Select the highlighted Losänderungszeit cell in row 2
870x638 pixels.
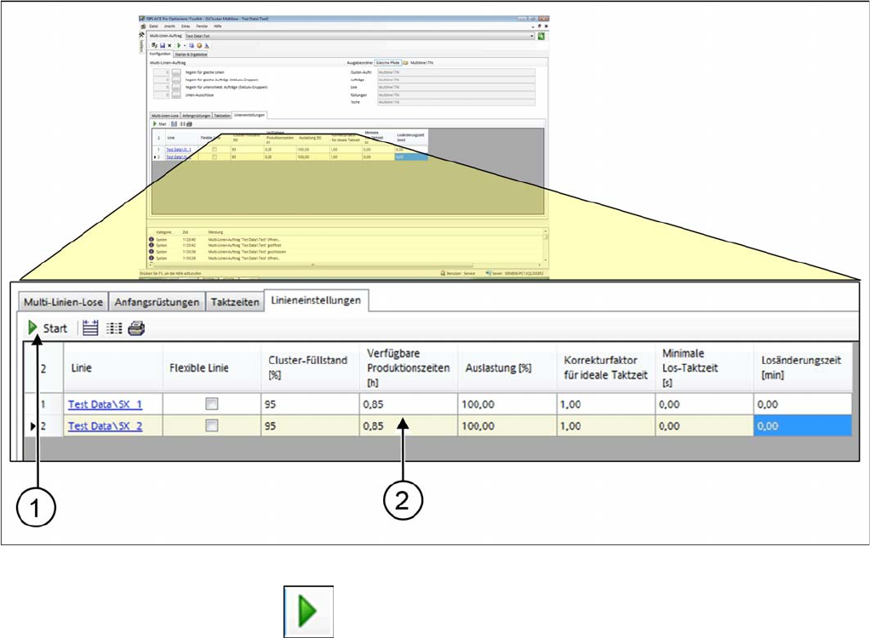[801, 425]
